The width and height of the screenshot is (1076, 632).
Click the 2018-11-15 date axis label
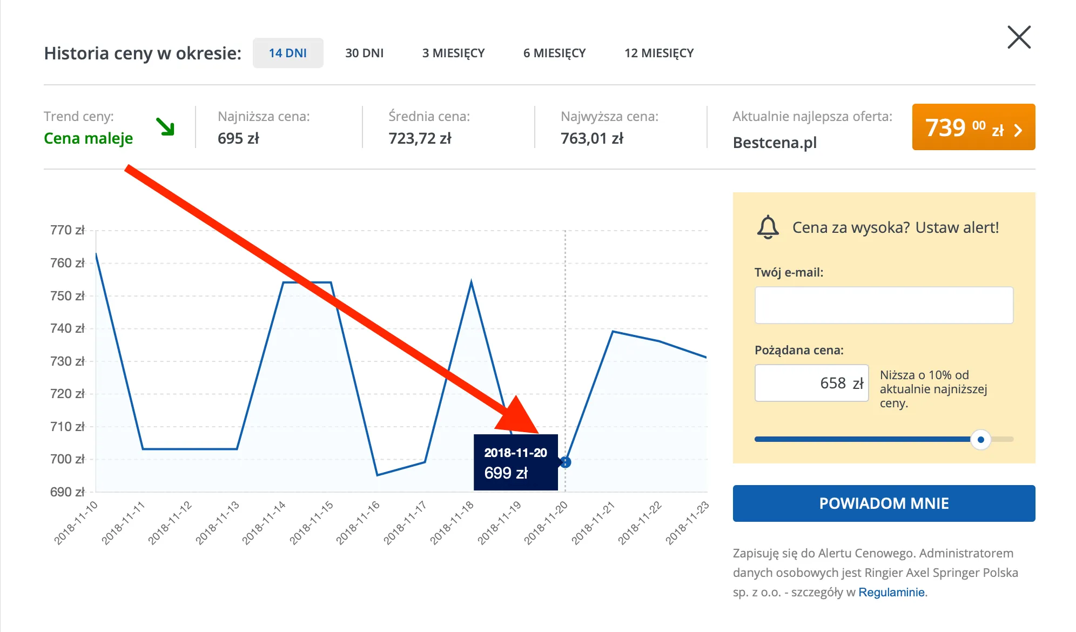tap(311, 523)
